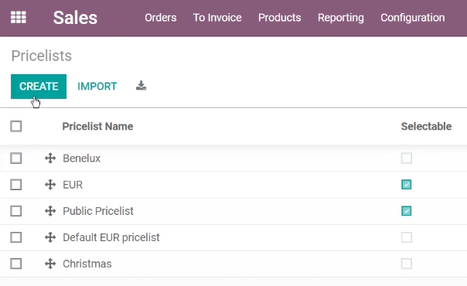Click the Public Pricelist drag handle
This screenshot has width=467, height=286.
tap(50, 211)
